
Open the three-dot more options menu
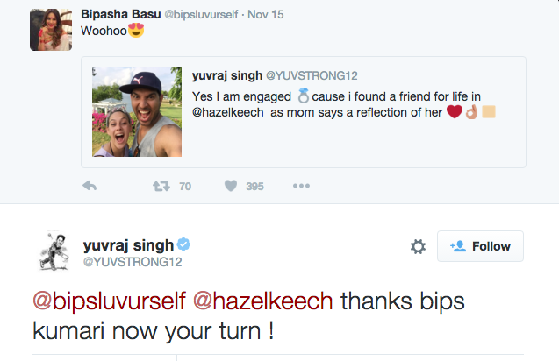tap(301, 186)
